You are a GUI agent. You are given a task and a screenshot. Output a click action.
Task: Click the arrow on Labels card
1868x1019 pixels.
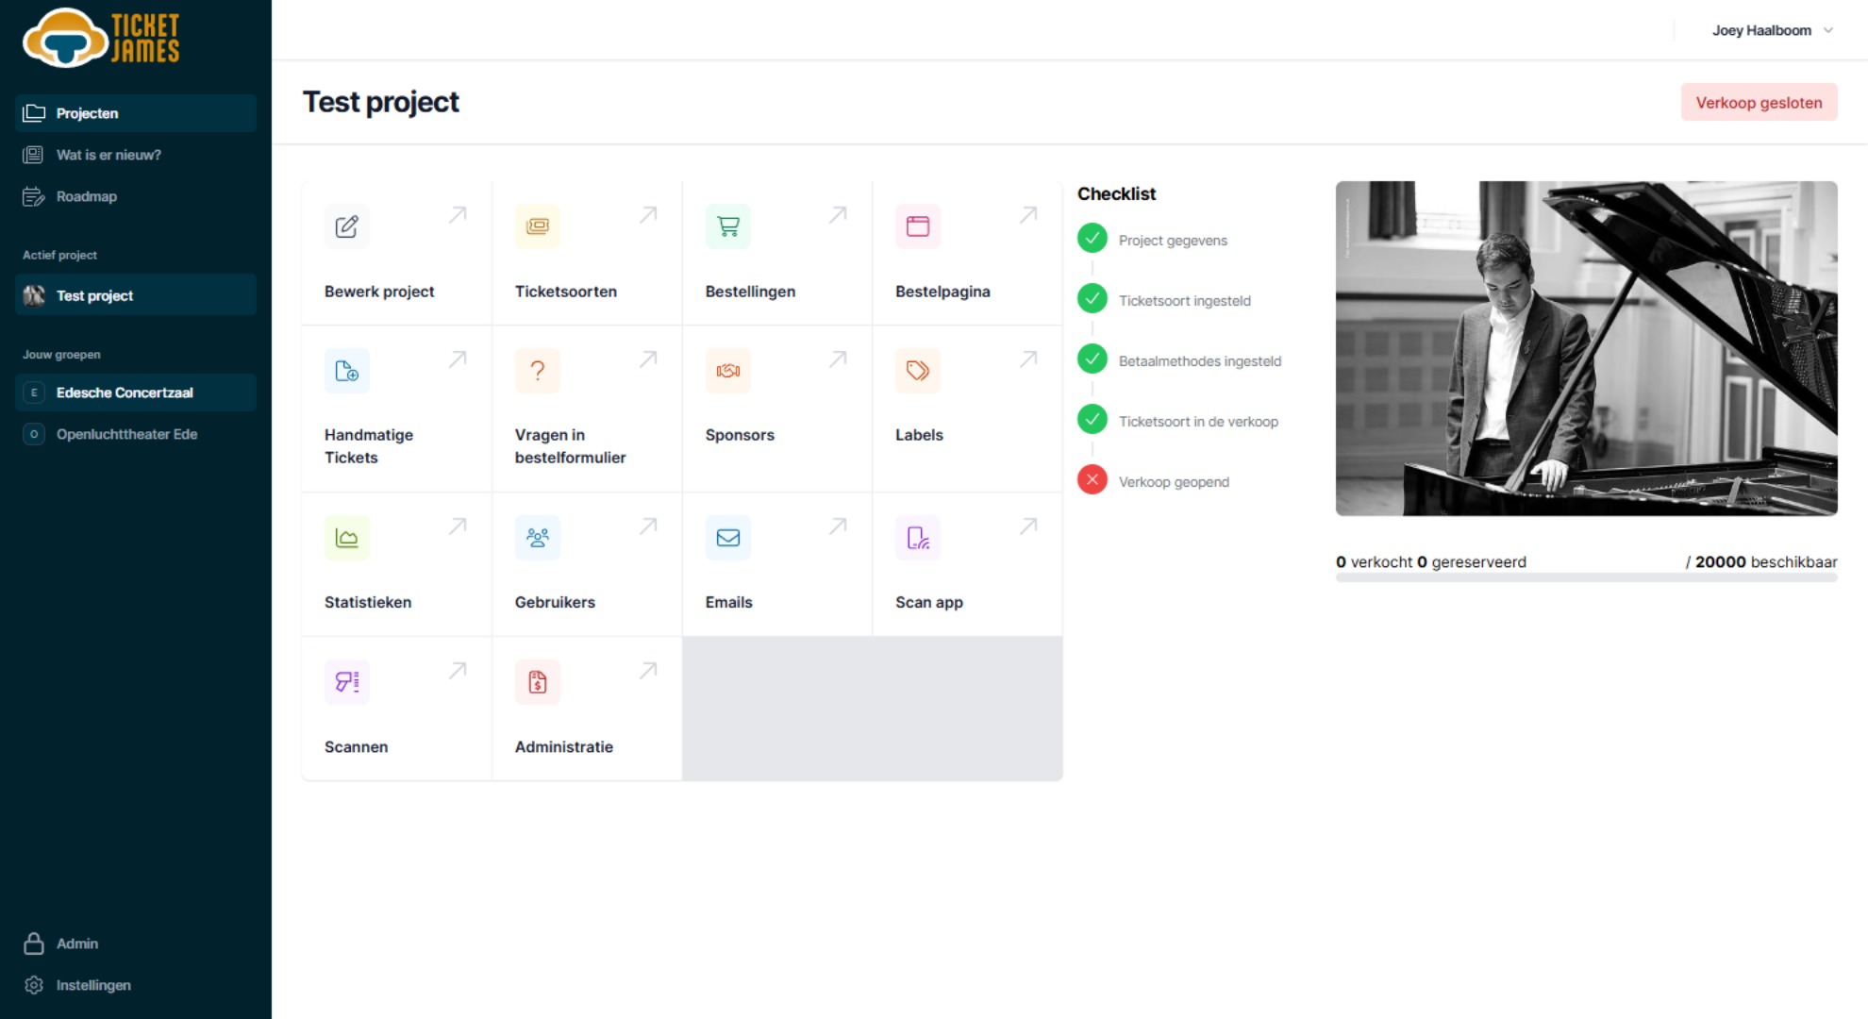pos(1028,359)
